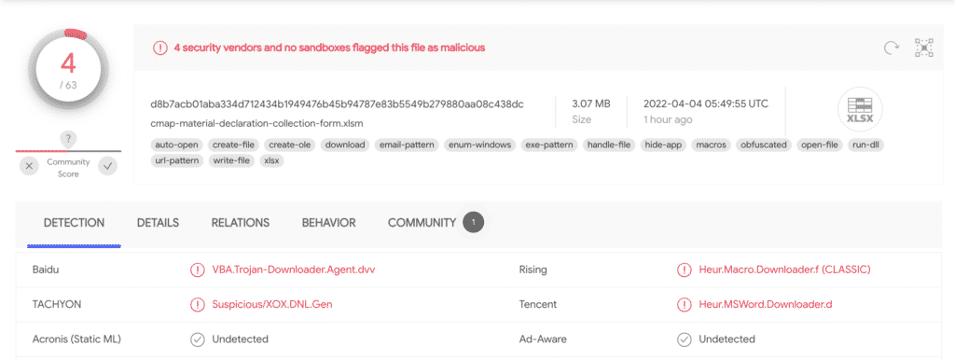Click the file SHA-256 hash text
Viewport: 955px width, 360px height.
tap(337, 104)
